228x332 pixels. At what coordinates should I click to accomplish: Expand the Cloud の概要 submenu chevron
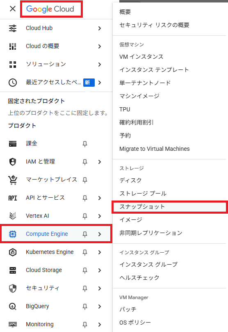tap(100, 46)
